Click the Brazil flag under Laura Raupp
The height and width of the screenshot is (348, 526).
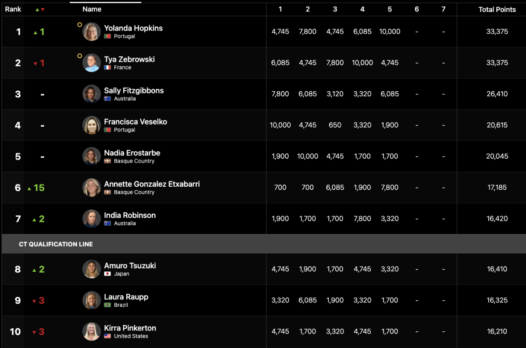[107, 305]
